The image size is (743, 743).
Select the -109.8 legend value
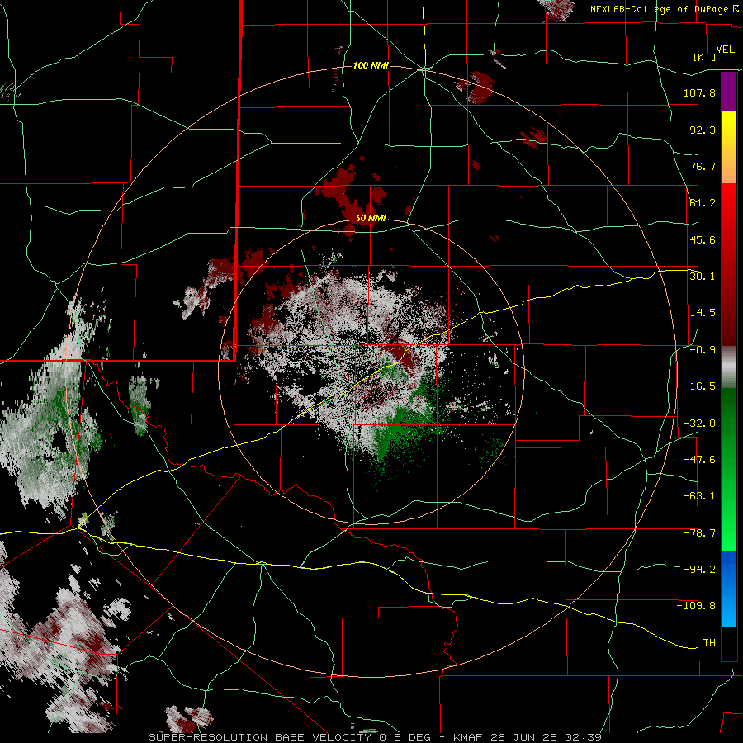(696, 606)
